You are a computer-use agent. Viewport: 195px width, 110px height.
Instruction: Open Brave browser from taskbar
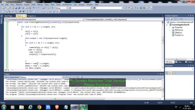[x=57, y=107]
